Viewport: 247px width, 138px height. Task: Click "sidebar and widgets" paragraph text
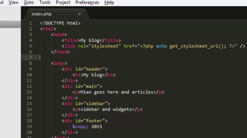pos(106,109)
